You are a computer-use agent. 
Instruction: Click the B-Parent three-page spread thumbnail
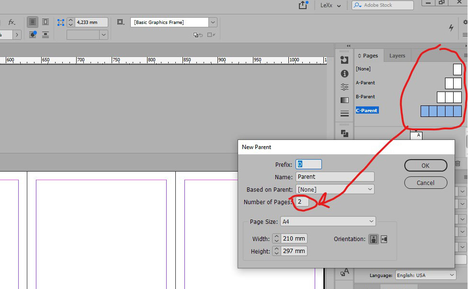coord(449,97)
